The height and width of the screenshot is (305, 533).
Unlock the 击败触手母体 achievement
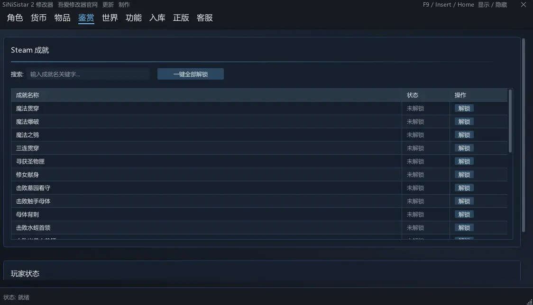(464, 201)
